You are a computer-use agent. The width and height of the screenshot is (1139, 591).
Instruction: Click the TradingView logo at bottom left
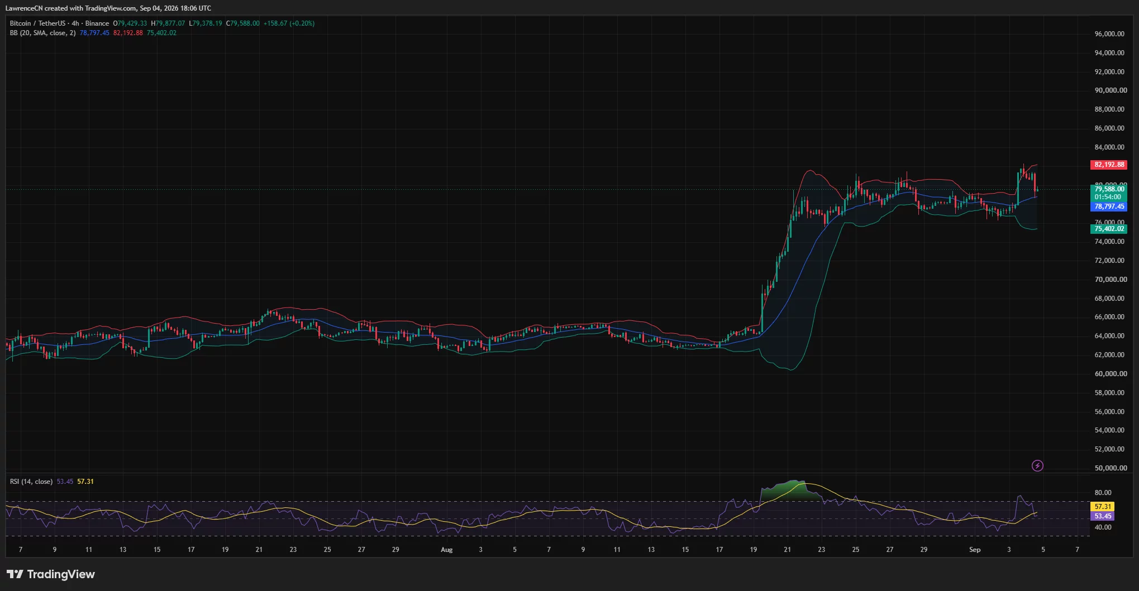51,574
